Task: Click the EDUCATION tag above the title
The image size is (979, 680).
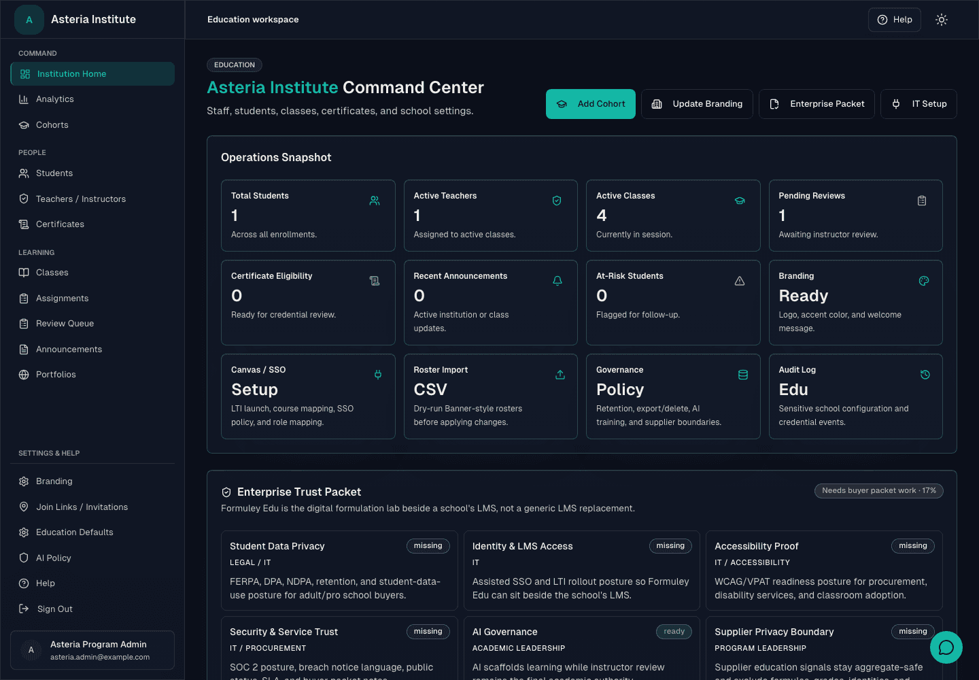Action: click(x=235, y=65)
